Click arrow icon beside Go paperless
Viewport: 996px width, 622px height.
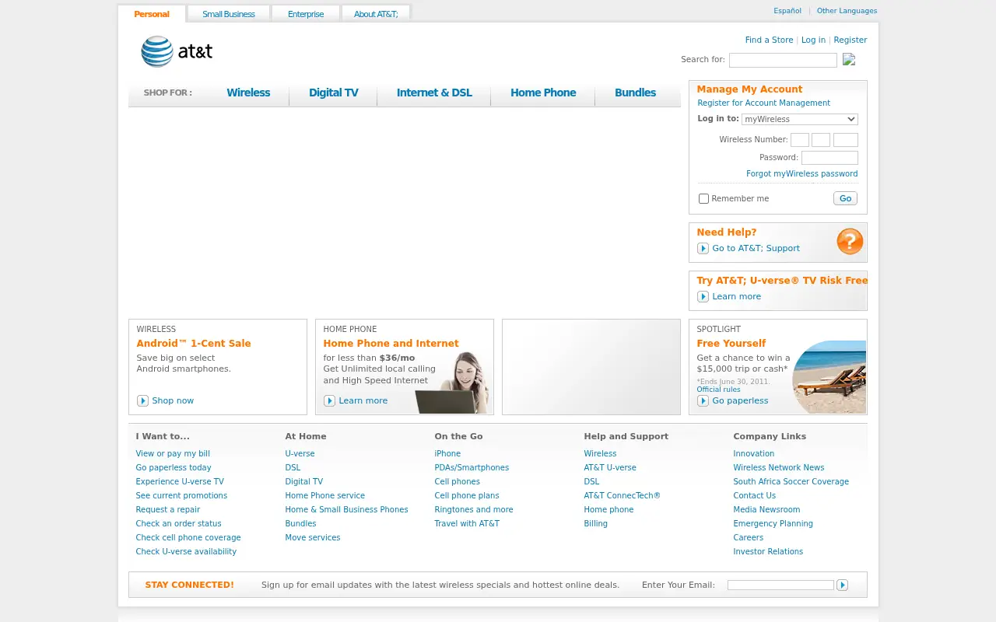tap(703, 401)
